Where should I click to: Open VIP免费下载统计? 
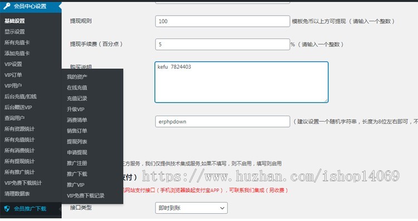coord(23,183)
